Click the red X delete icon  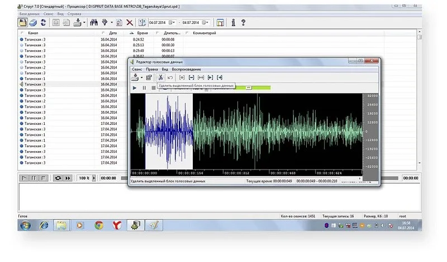(x=130, y=23)
